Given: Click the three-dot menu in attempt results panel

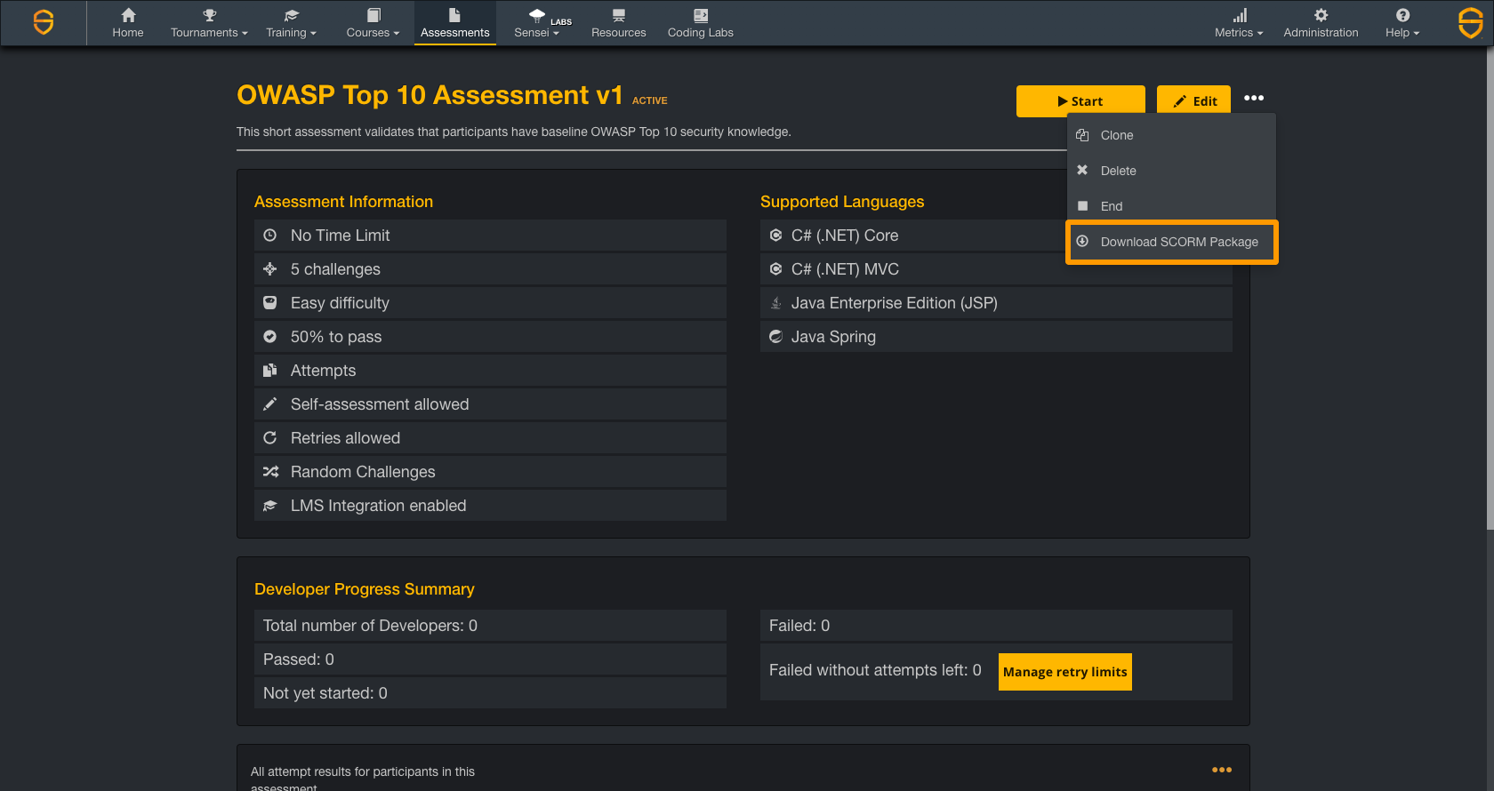Looking at the screenshot, I should click(1222, 770).
